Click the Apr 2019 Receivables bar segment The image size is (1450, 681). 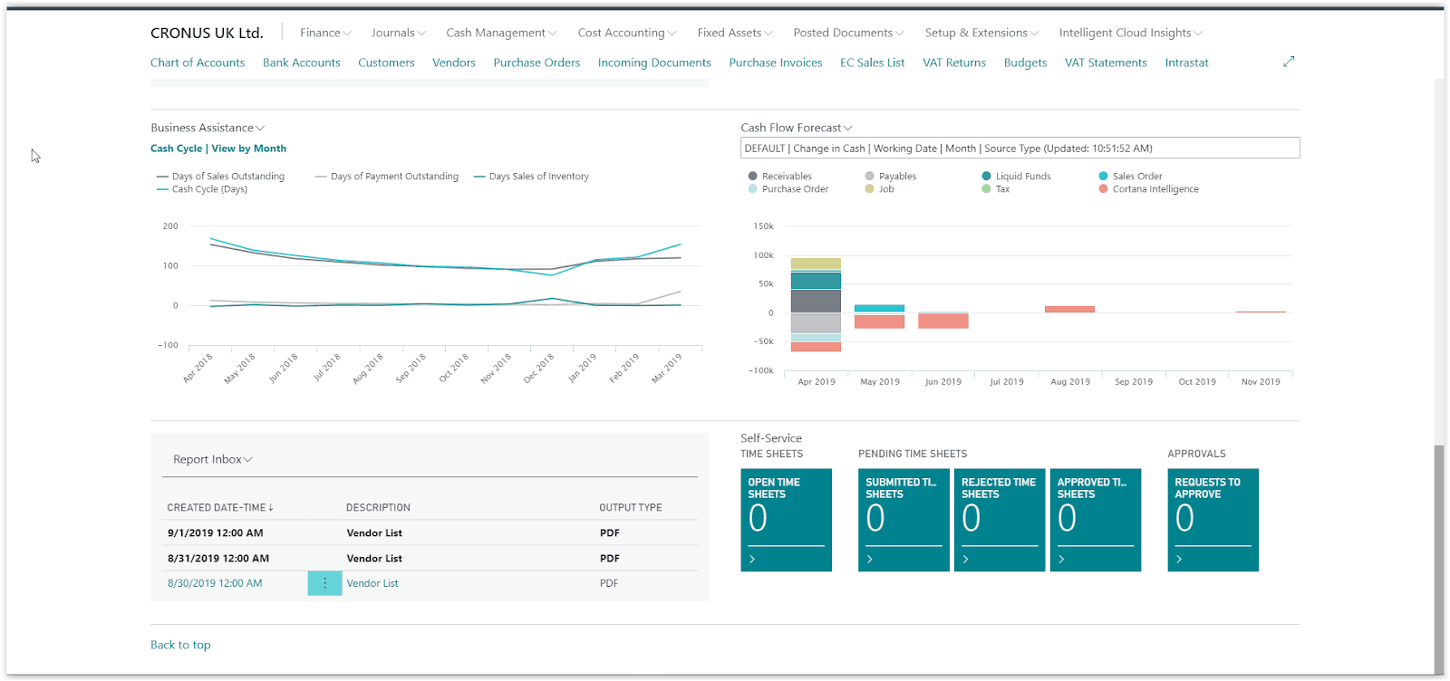pos(816,301)
